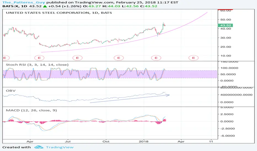Screen dimensions: 257x151
Task: Click the partial earnings E marker at far left
Action: pos(6,58)
